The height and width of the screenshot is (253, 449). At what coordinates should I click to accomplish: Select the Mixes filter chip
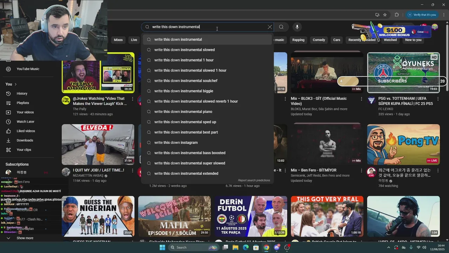[x=118, y=40]
